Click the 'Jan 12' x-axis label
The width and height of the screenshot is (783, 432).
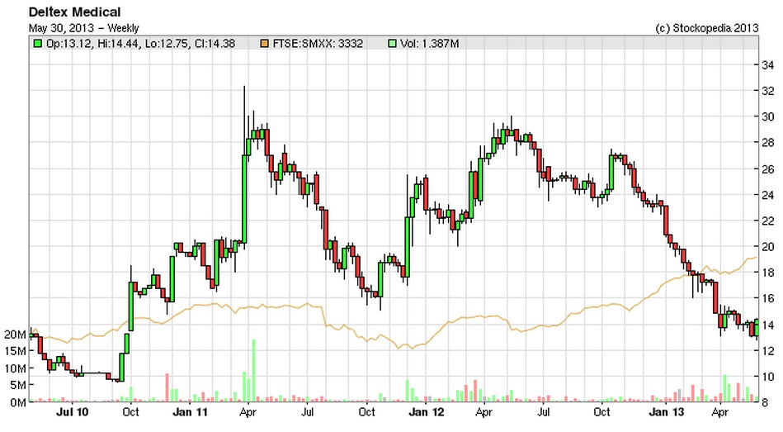click(x=426, y=412)
